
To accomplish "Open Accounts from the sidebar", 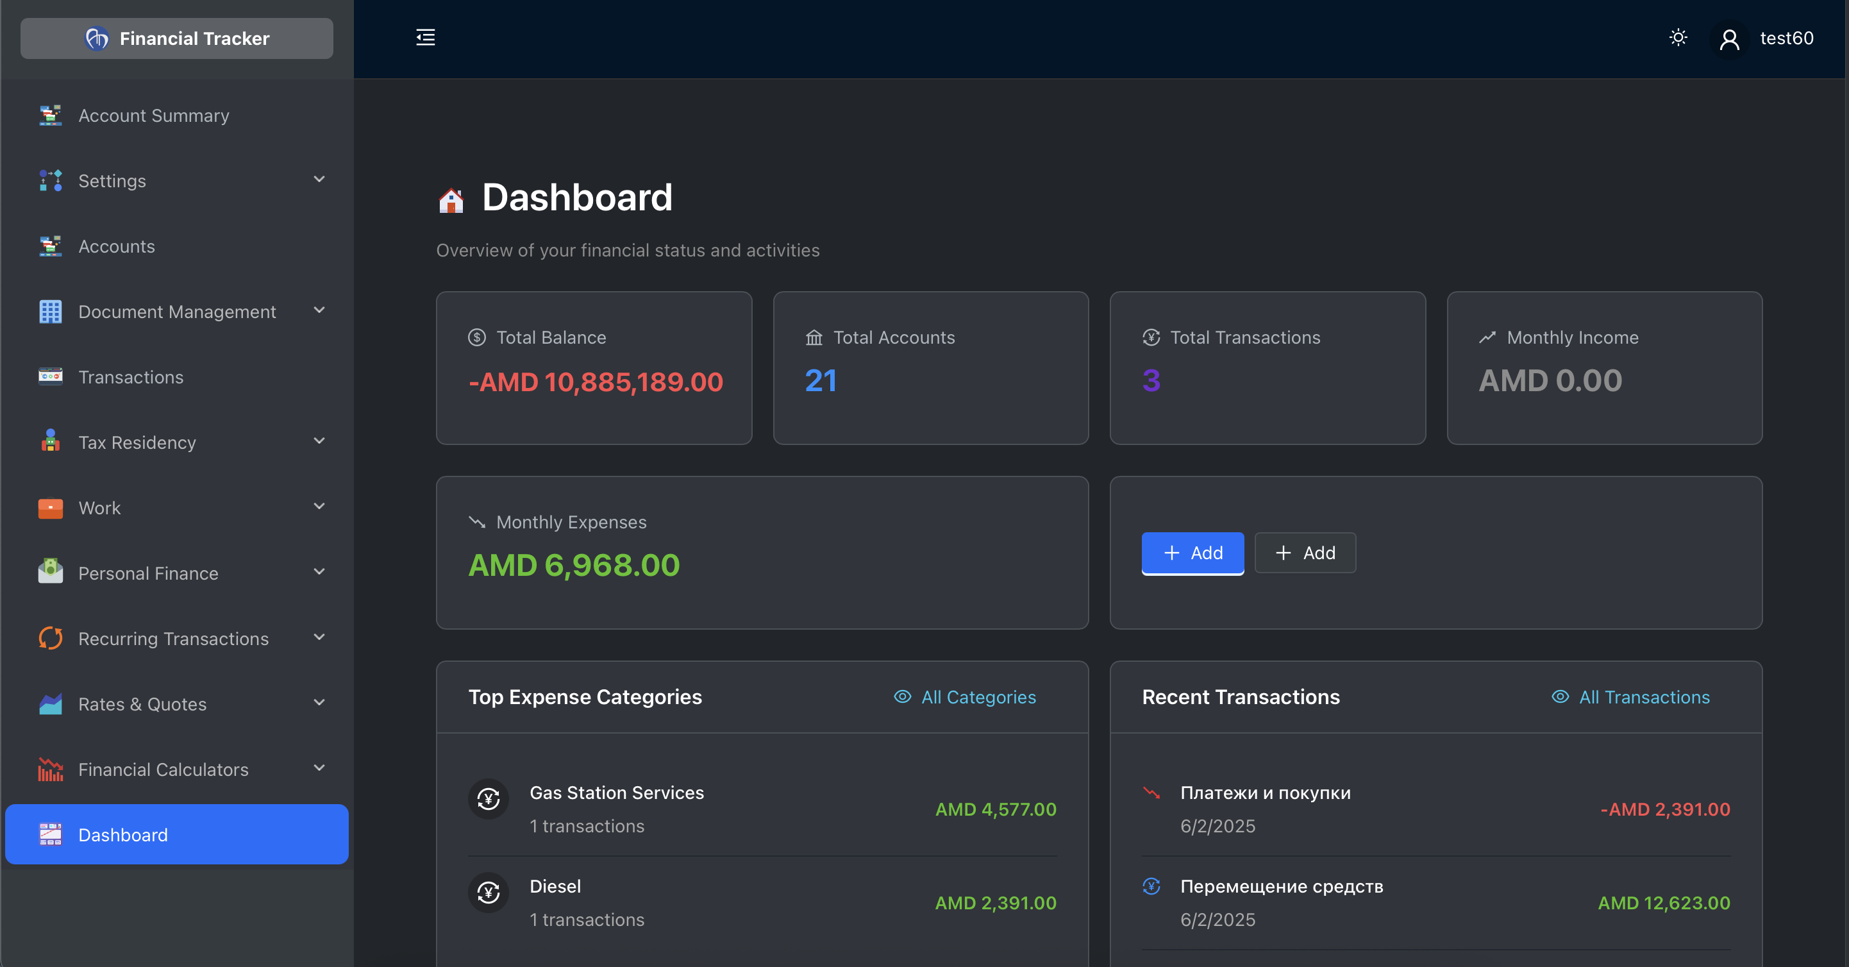I will click(116, 246).
